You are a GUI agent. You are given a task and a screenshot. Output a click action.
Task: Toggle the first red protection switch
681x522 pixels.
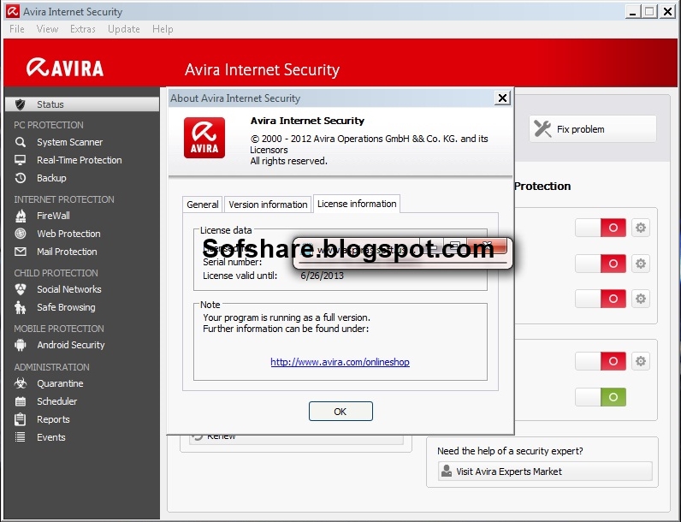pyautogui.click(x=601, y=228)
